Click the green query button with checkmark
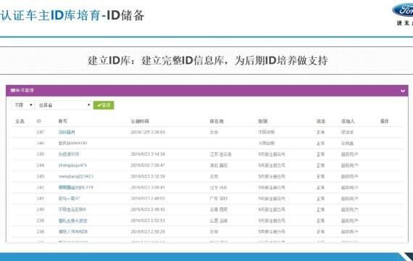 click(104, 105)
